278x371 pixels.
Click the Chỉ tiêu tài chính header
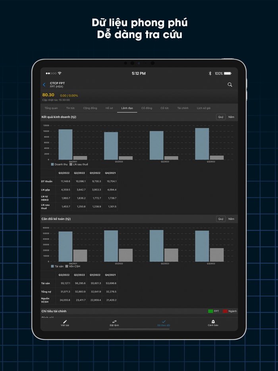coord(54,311)
